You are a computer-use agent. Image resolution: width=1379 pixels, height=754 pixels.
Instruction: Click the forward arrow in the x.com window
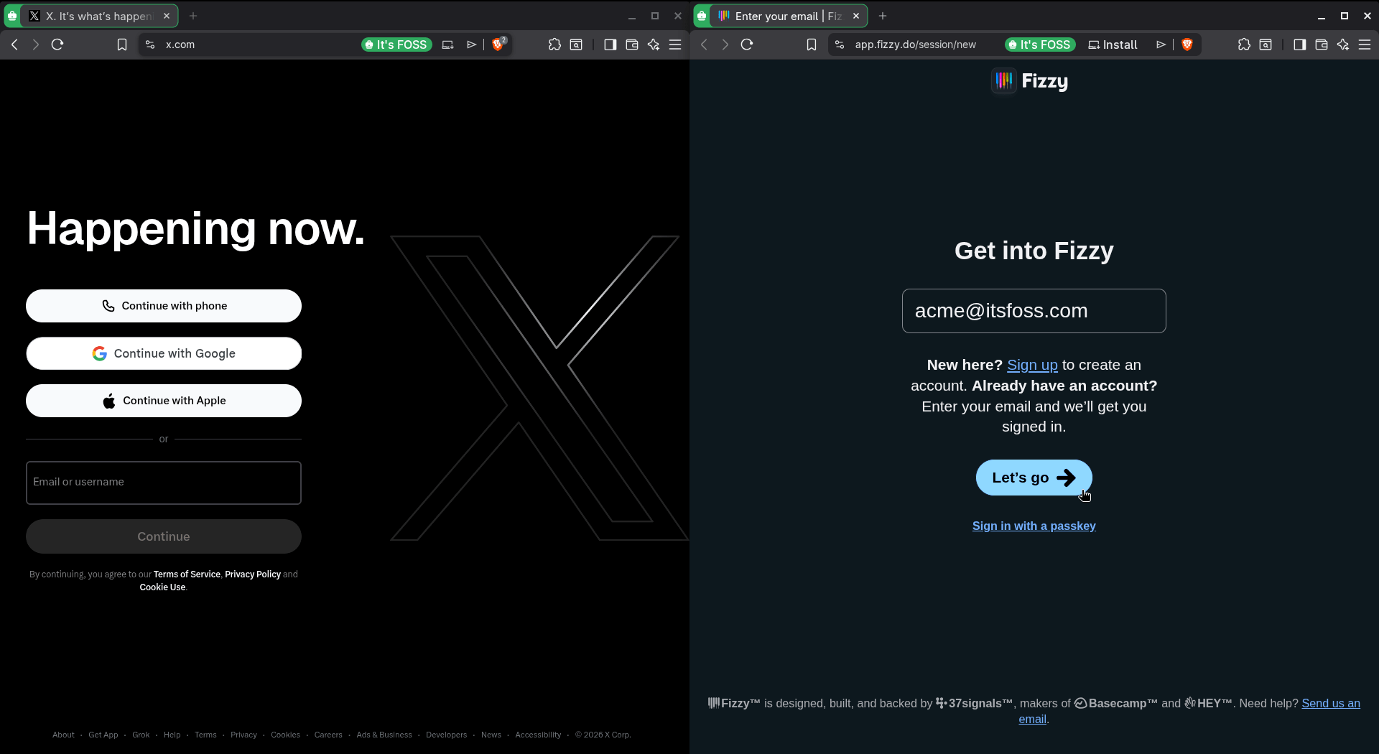(x=35, y=45)
